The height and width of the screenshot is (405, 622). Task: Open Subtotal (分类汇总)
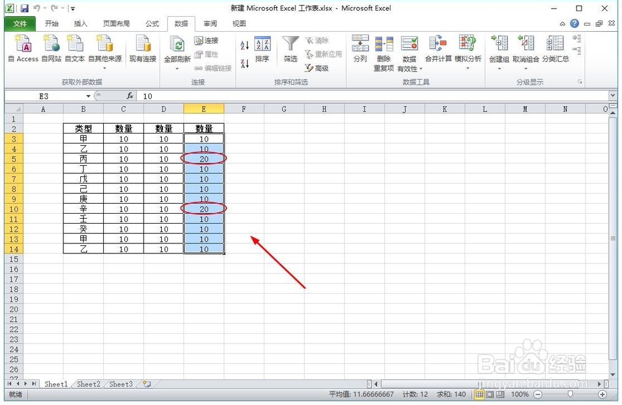point(555,48)
